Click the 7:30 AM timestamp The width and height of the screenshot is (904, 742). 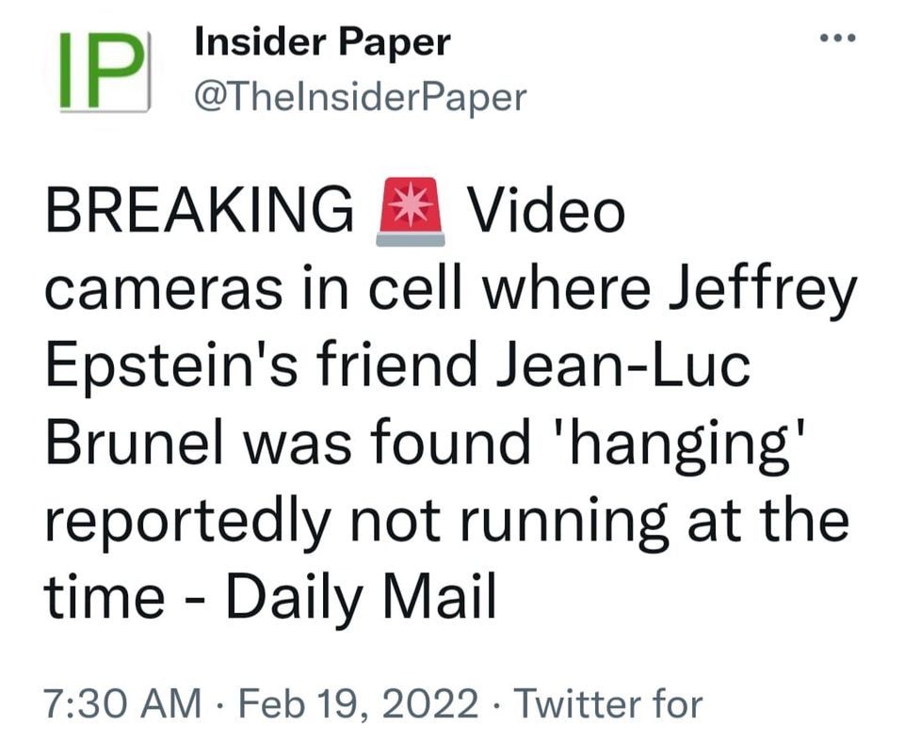[x=122, y=703]
